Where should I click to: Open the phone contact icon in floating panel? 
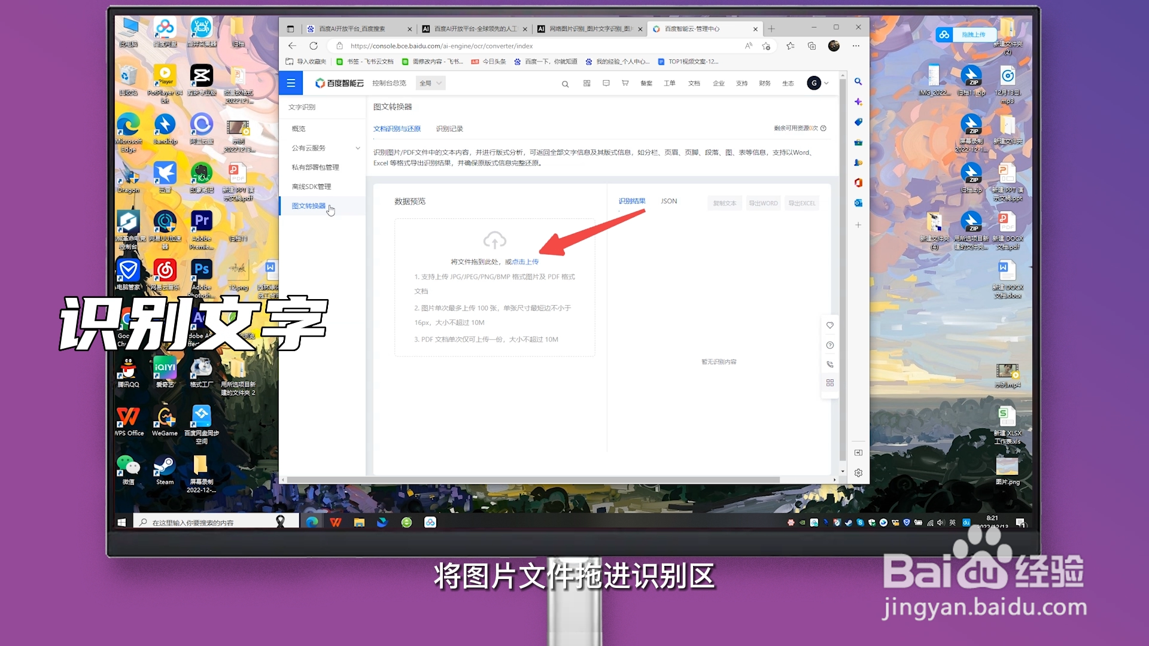829,364
